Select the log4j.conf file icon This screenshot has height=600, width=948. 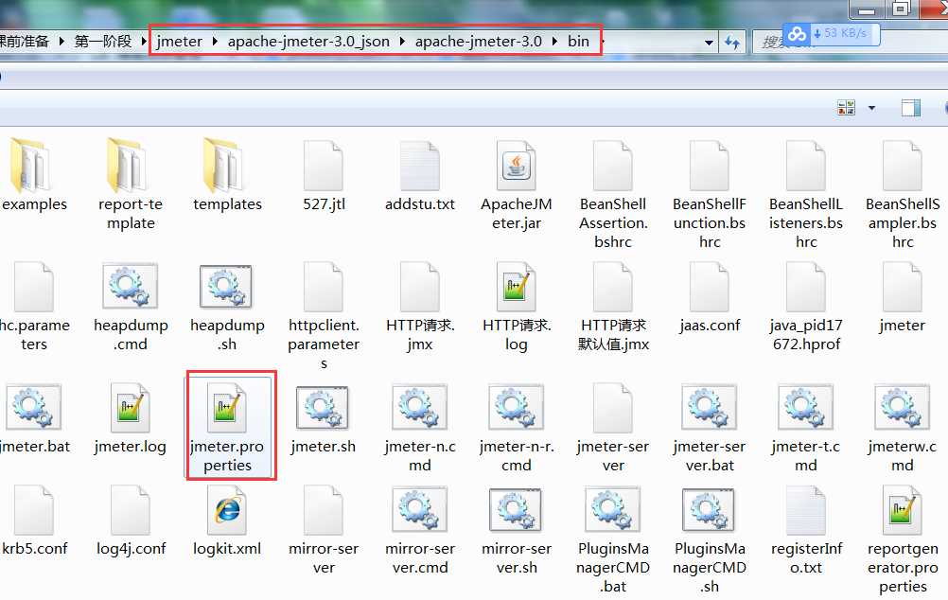(130, 510)
